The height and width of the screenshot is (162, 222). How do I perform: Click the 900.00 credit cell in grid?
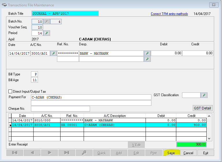[191, 125]
